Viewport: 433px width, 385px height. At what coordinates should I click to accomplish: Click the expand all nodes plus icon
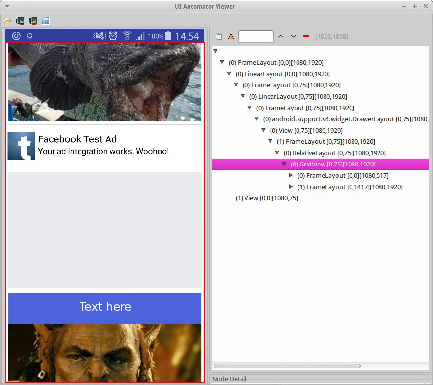coord(219,37)
